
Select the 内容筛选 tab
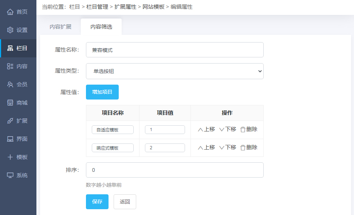[x=101, y=27]
